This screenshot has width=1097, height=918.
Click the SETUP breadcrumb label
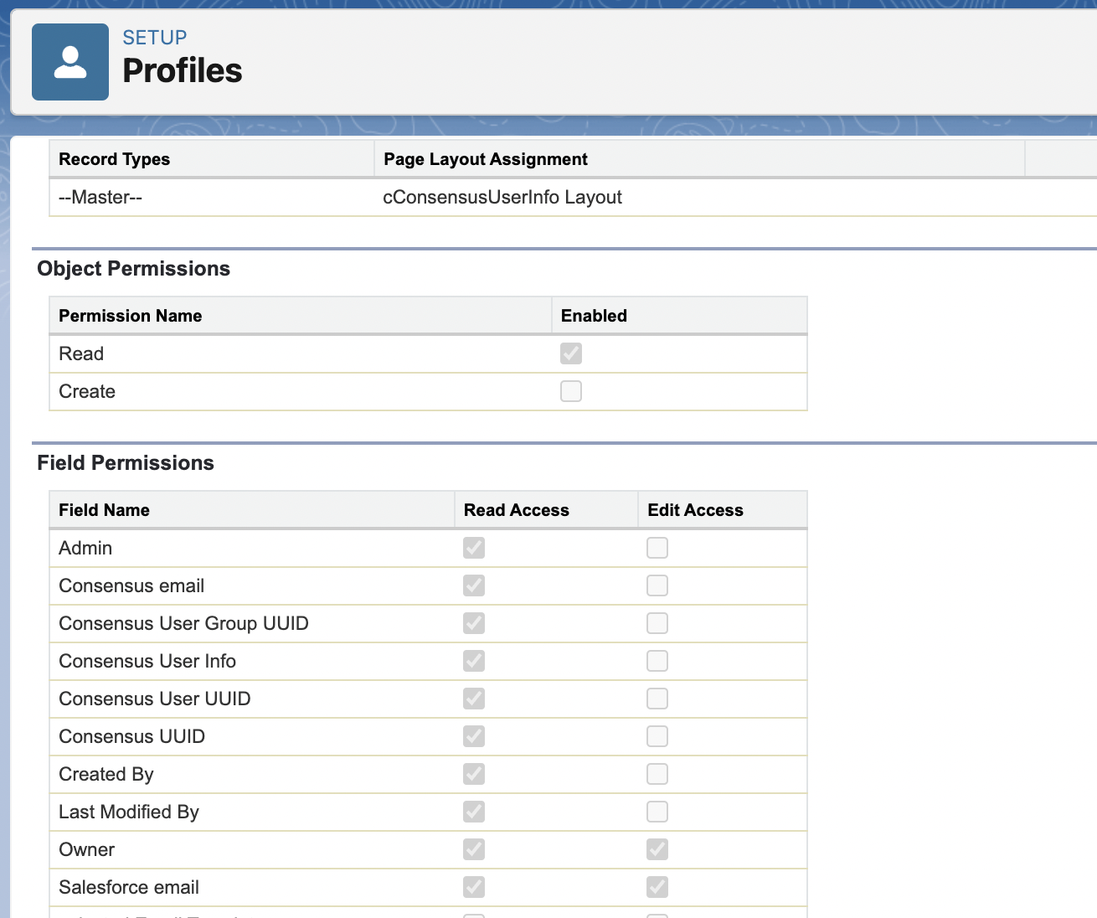(154, 37)
